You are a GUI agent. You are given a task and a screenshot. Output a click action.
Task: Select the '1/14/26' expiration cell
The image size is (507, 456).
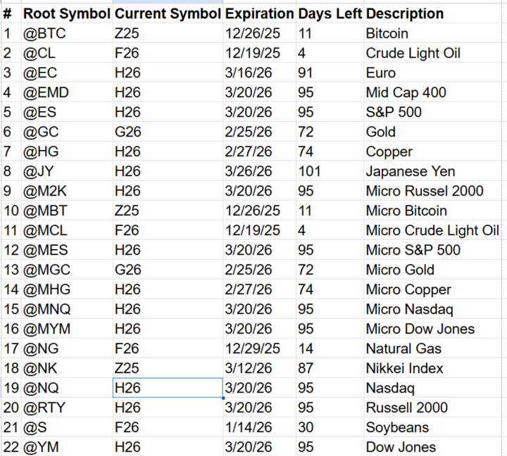(259, 428)
